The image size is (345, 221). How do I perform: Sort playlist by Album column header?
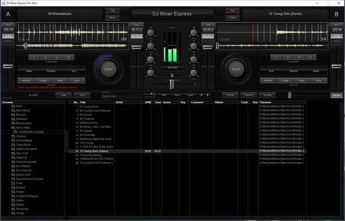tap(226, 102)
